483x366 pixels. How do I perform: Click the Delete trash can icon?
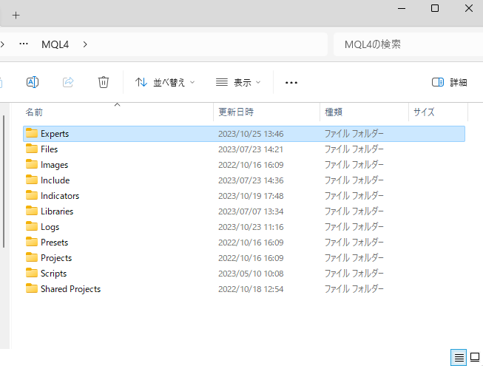coord(104,82)
